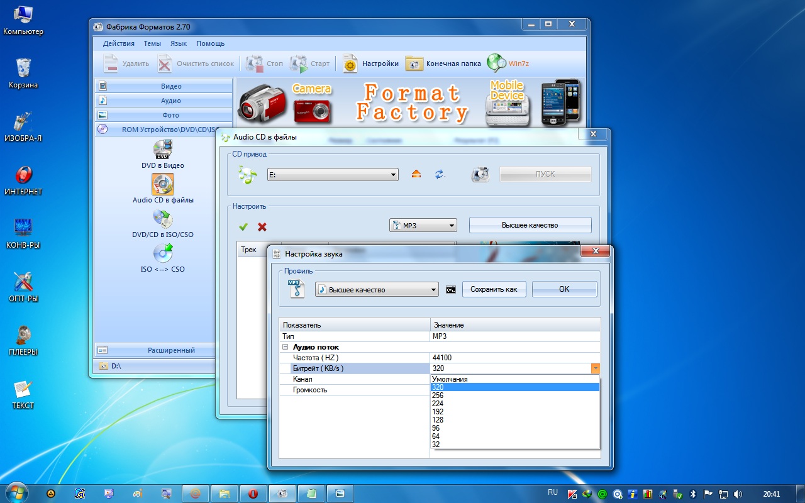The image size is (805, 503).
Task: Click the red X deselect icon
Action: click(x=262, y=226)
